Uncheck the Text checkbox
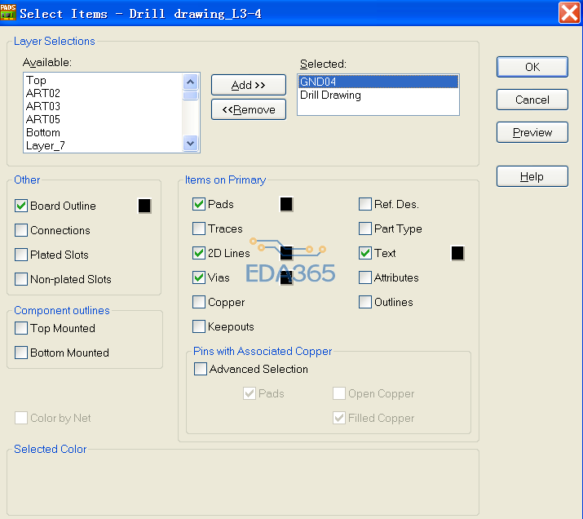Screen dimensions: 583x519 click(365, 253)
